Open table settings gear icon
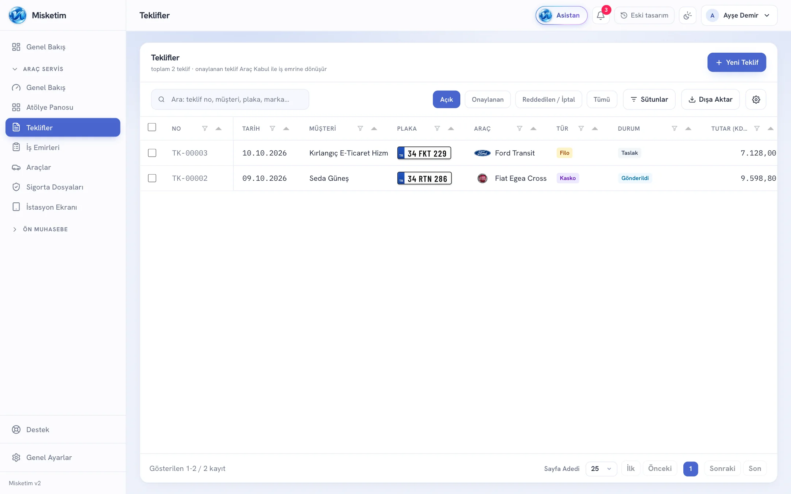 click(756, 100)
